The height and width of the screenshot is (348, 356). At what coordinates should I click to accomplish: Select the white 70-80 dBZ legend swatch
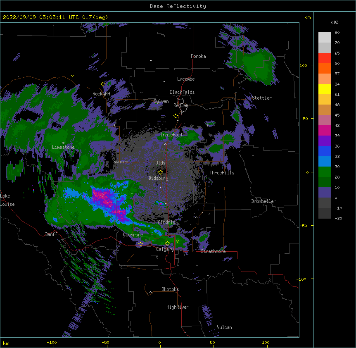point(325,38)
